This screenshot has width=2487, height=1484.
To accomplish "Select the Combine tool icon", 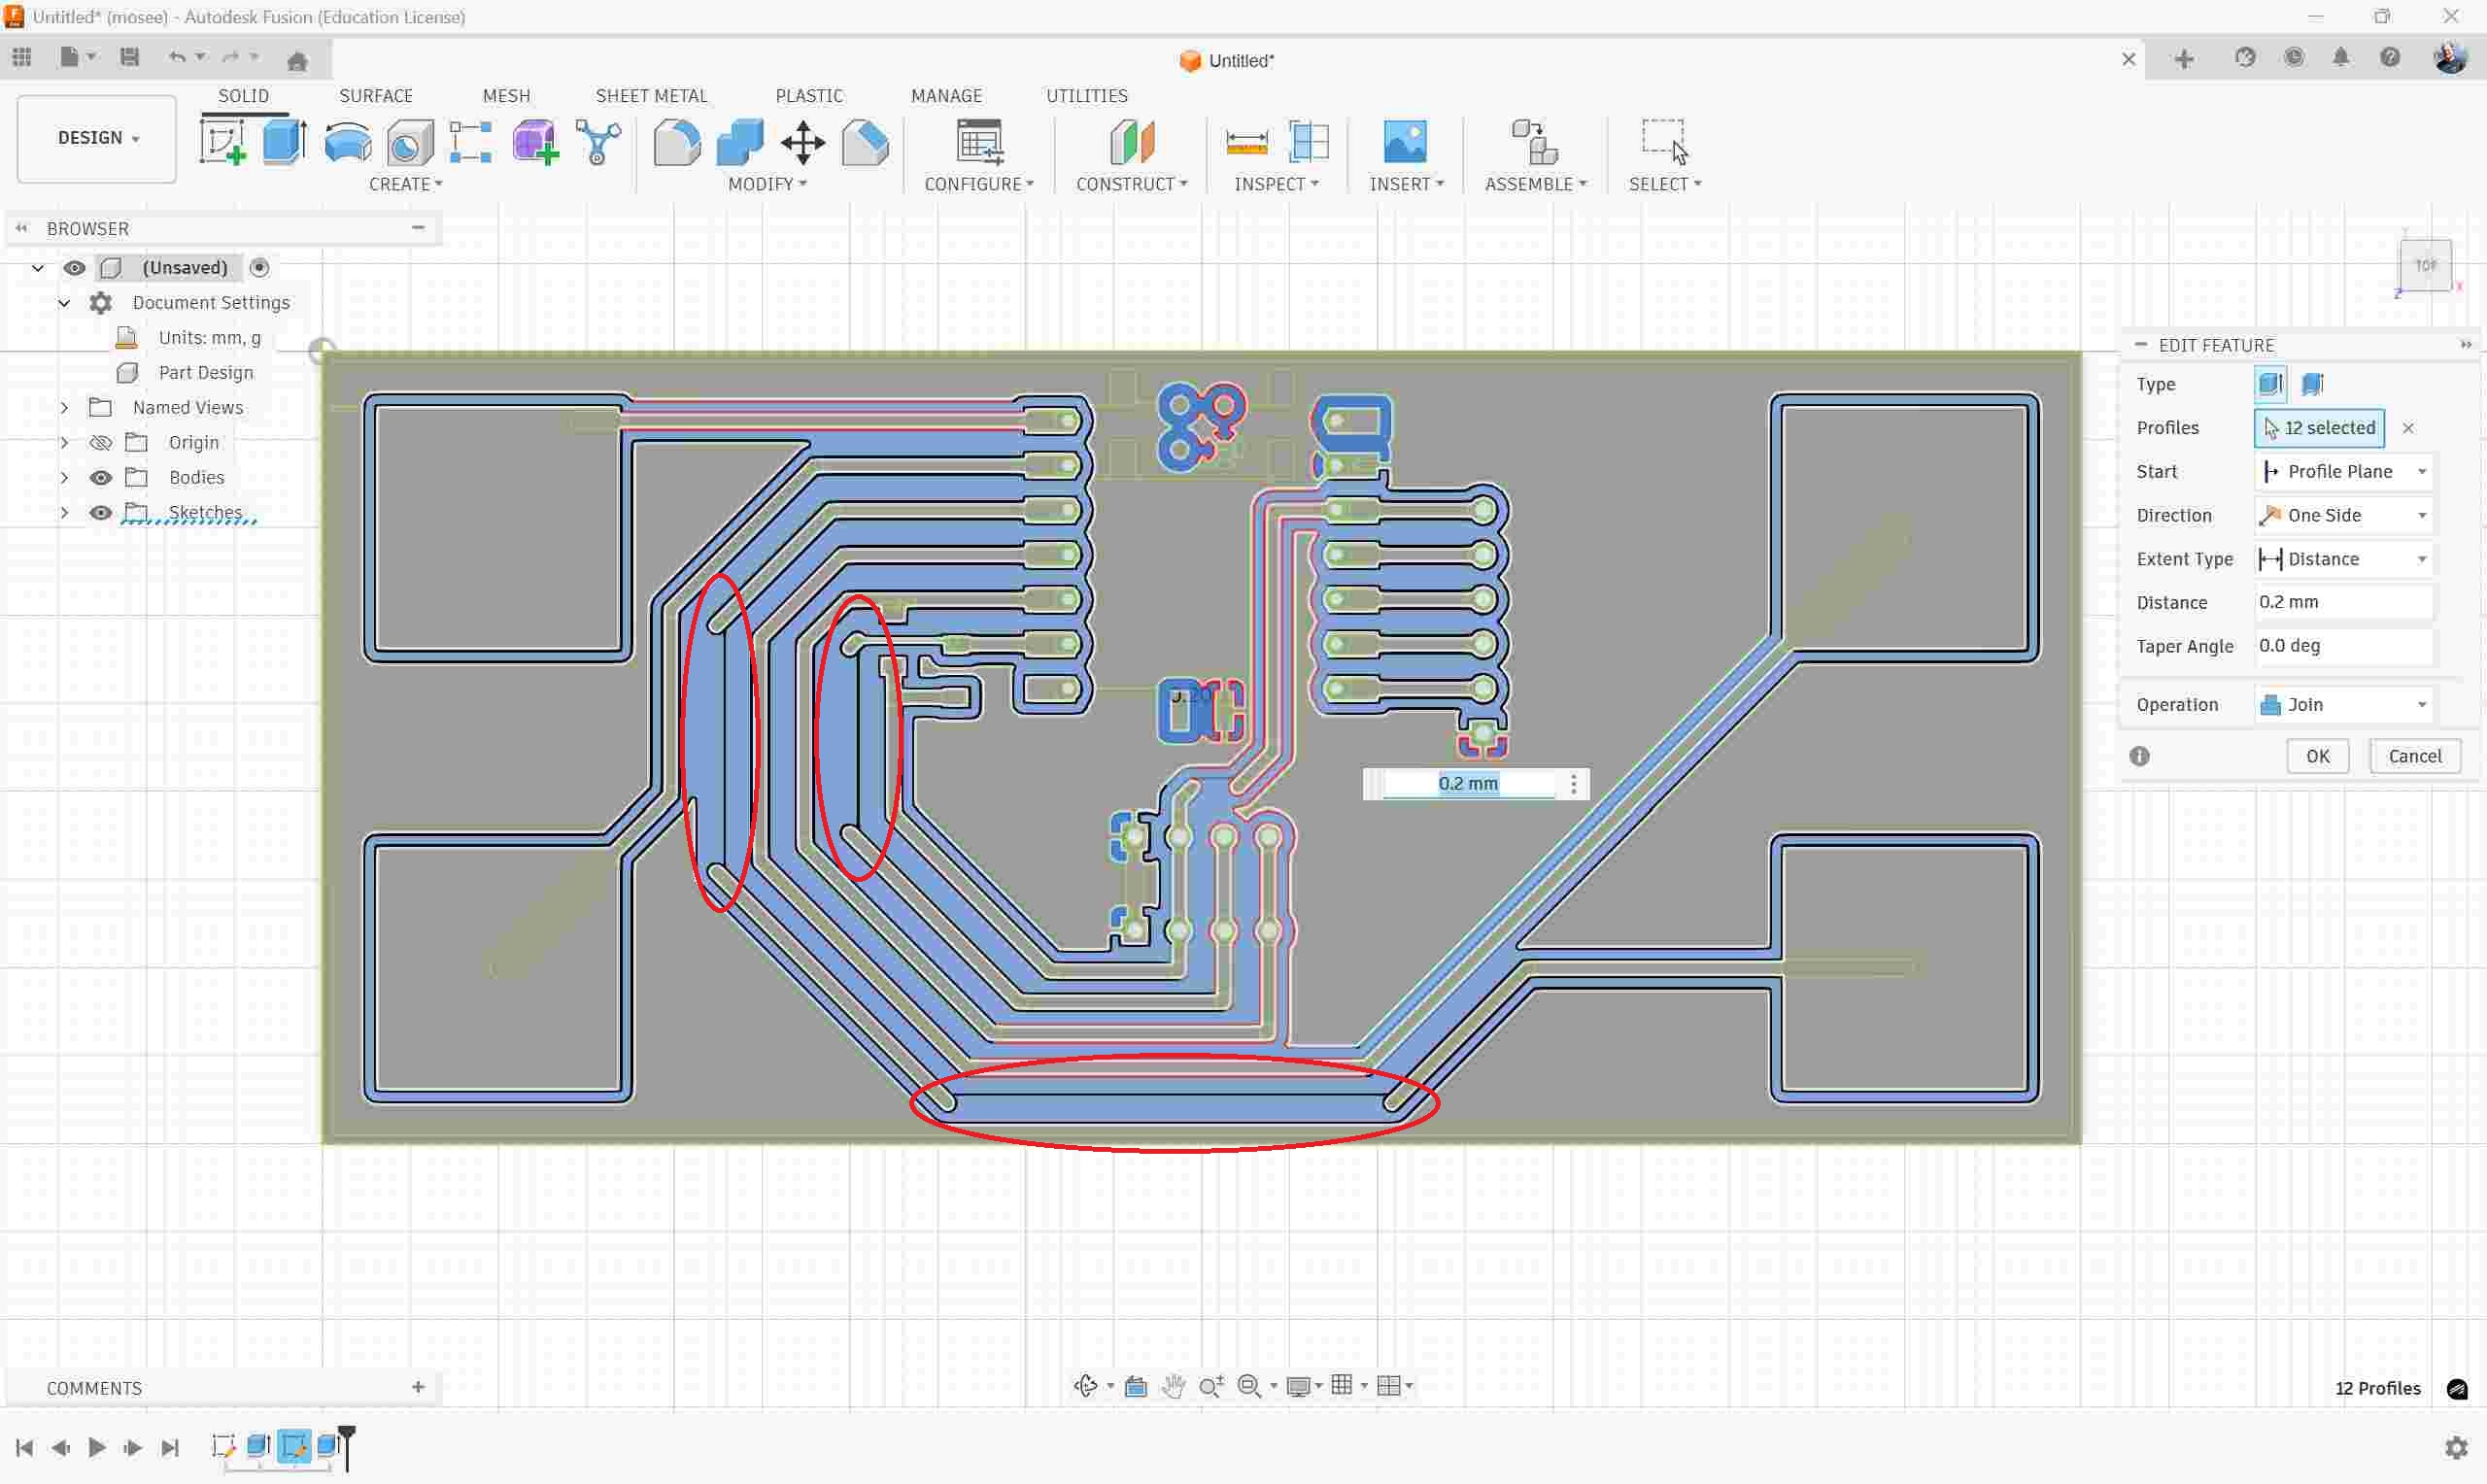I will point(740,142).
